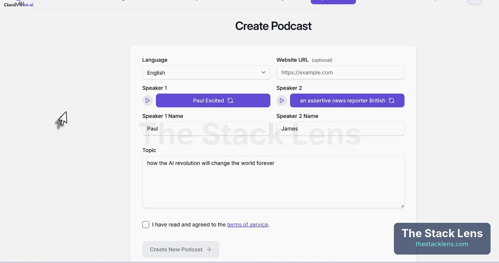
Task: Open the Language dropdown set to English
Action: coord(206,73)
